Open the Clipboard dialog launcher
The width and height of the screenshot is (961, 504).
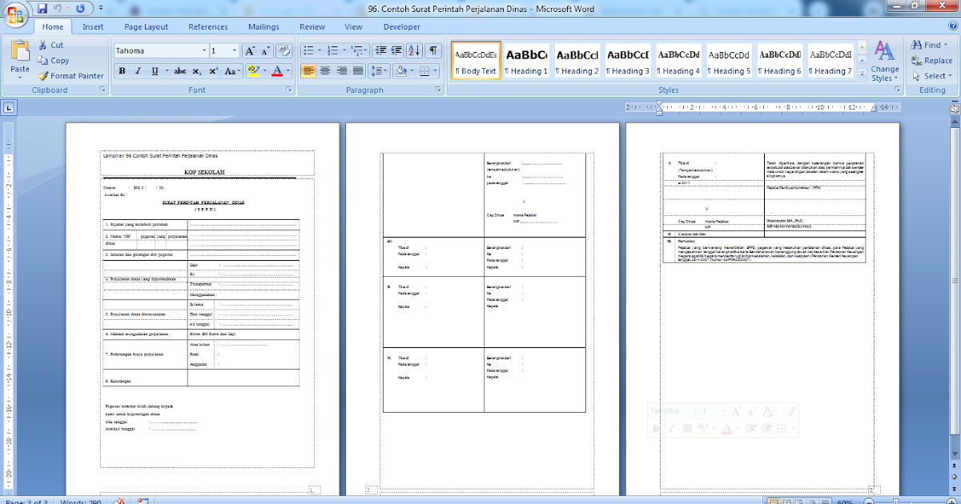[103, 90]
